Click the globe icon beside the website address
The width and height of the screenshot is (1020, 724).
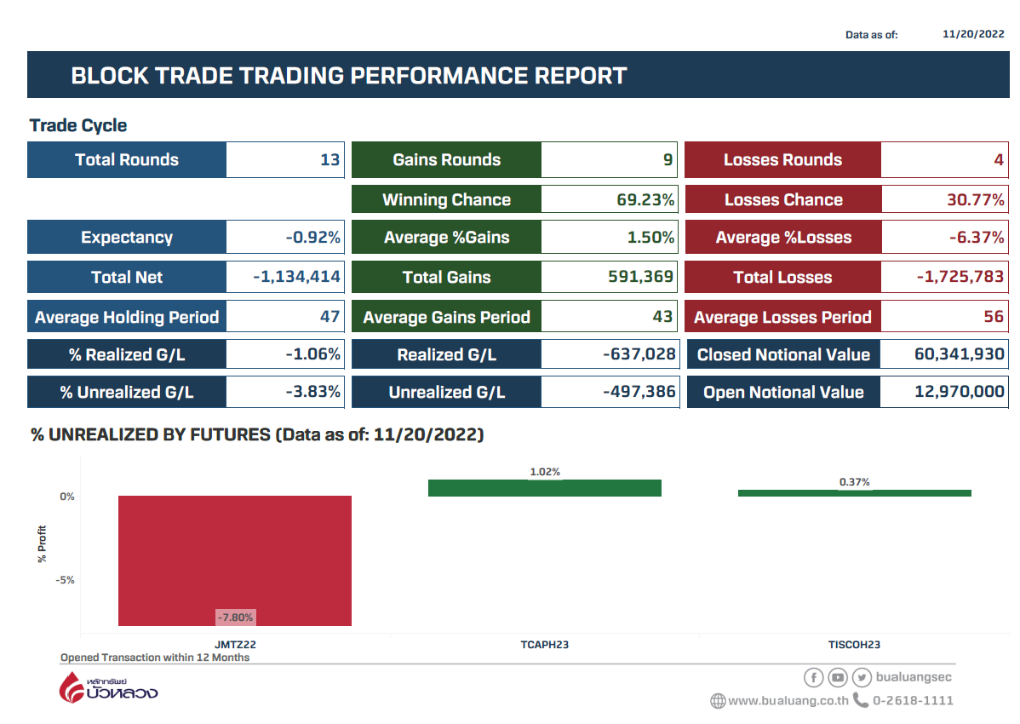[x=718, y=701]
